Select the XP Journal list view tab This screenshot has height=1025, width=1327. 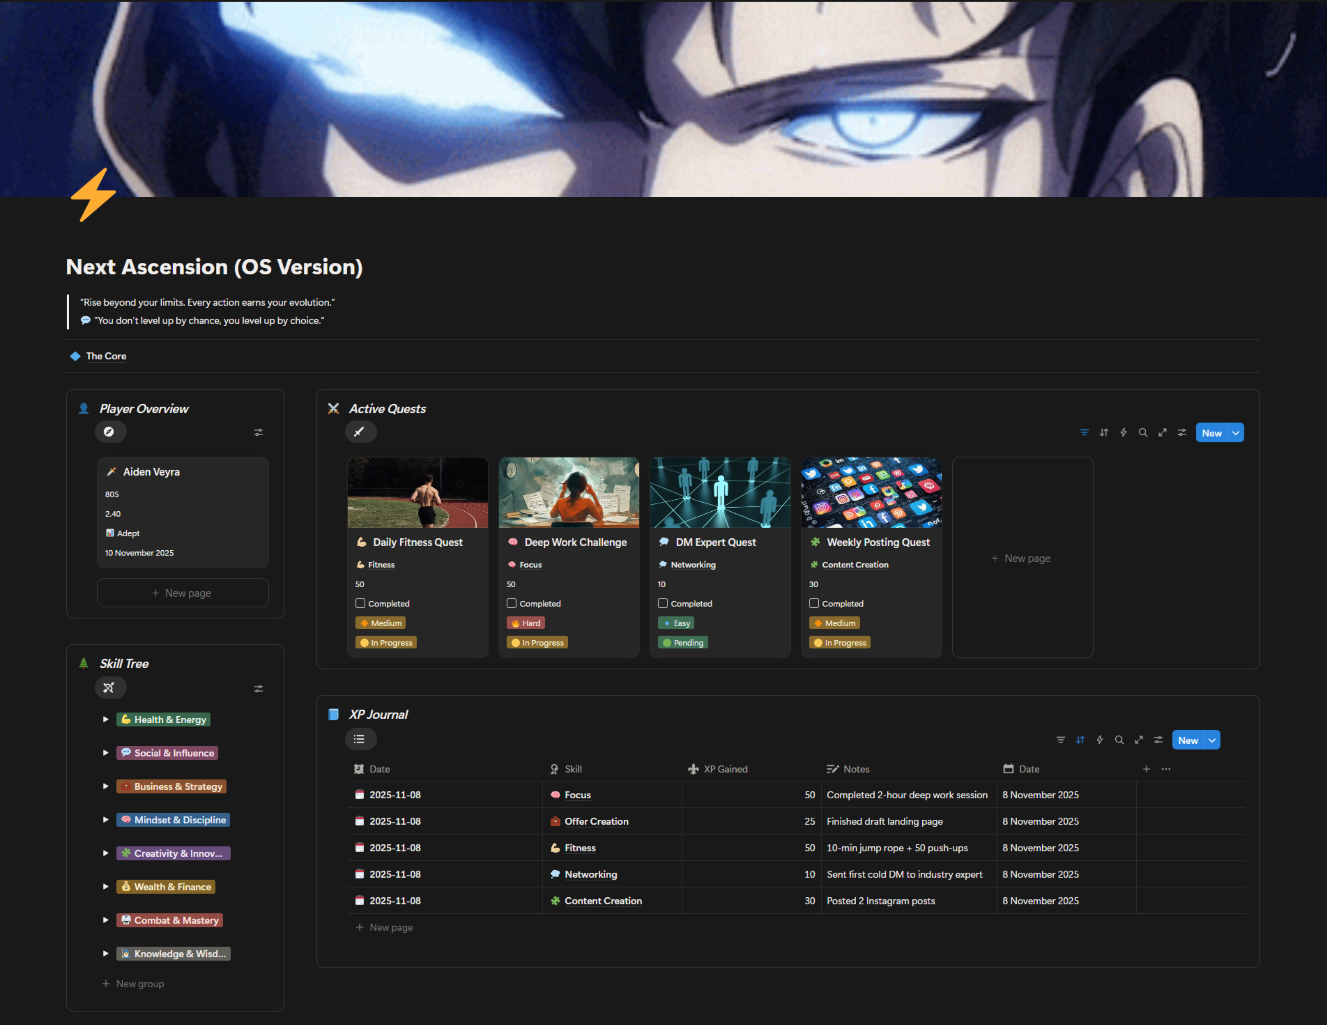pyautogui.click(x=360, y=739)
